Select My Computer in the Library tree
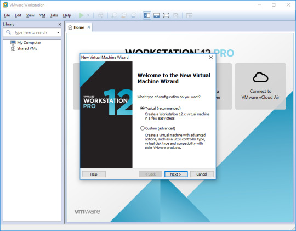 point(26,43)
